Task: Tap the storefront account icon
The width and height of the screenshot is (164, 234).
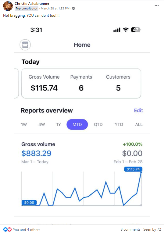Action: click(25, 45)
